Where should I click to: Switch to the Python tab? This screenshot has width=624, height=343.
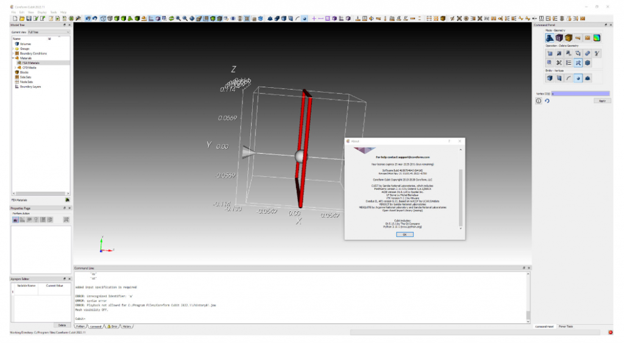click(80, 327)
